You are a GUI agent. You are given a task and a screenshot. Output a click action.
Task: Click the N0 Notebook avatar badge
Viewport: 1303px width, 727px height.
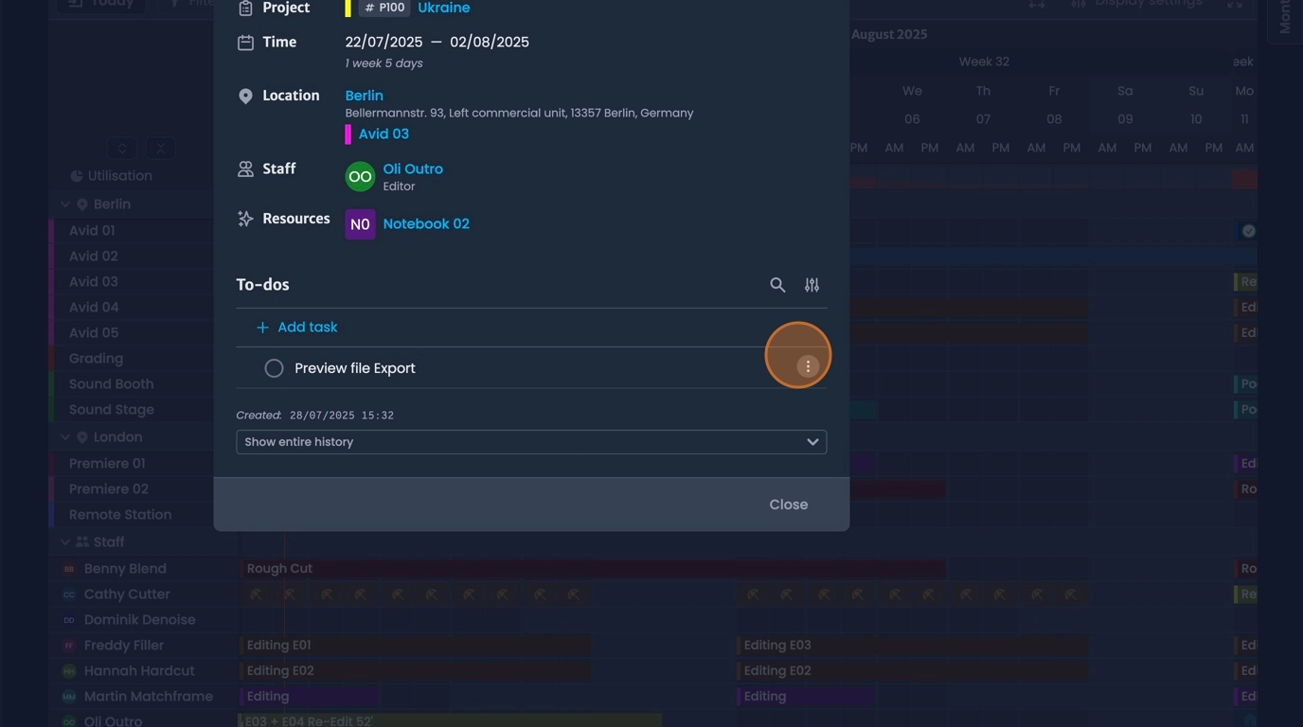coord(360,224)
